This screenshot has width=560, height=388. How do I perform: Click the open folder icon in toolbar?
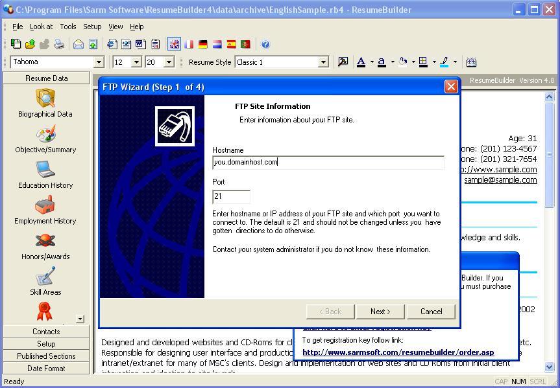coord(30,44)
